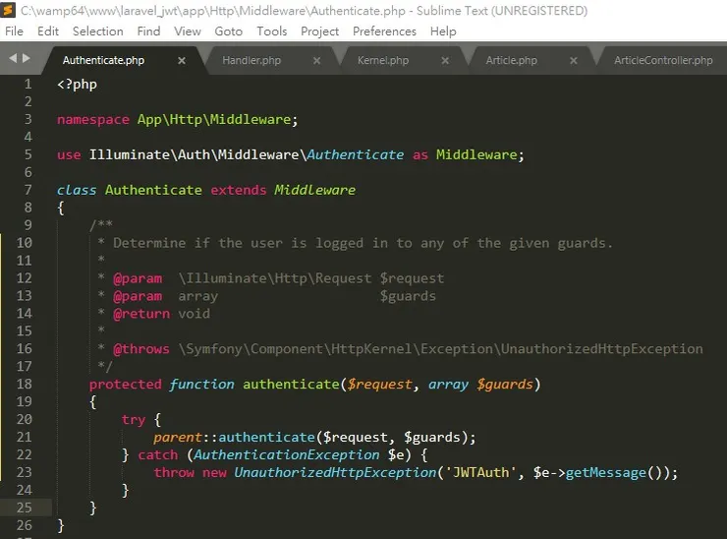Open the Selection menu
This screenshot has width=727, height=539.
coord(98,31)
